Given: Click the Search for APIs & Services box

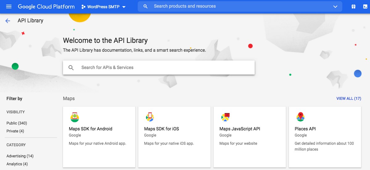Looking at the screenshot, I should click(x=159, y=67).
